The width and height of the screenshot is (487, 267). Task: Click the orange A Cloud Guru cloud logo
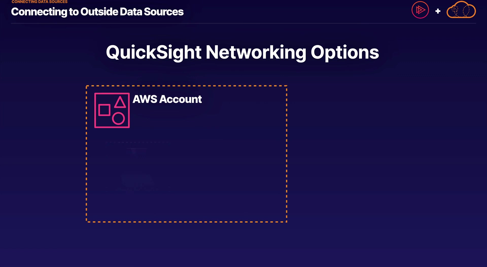(461, 10)
